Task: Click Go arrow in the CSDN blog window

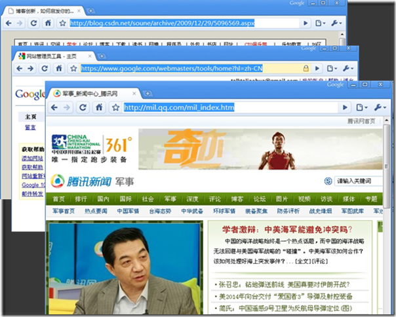Action: coord(306,23)
